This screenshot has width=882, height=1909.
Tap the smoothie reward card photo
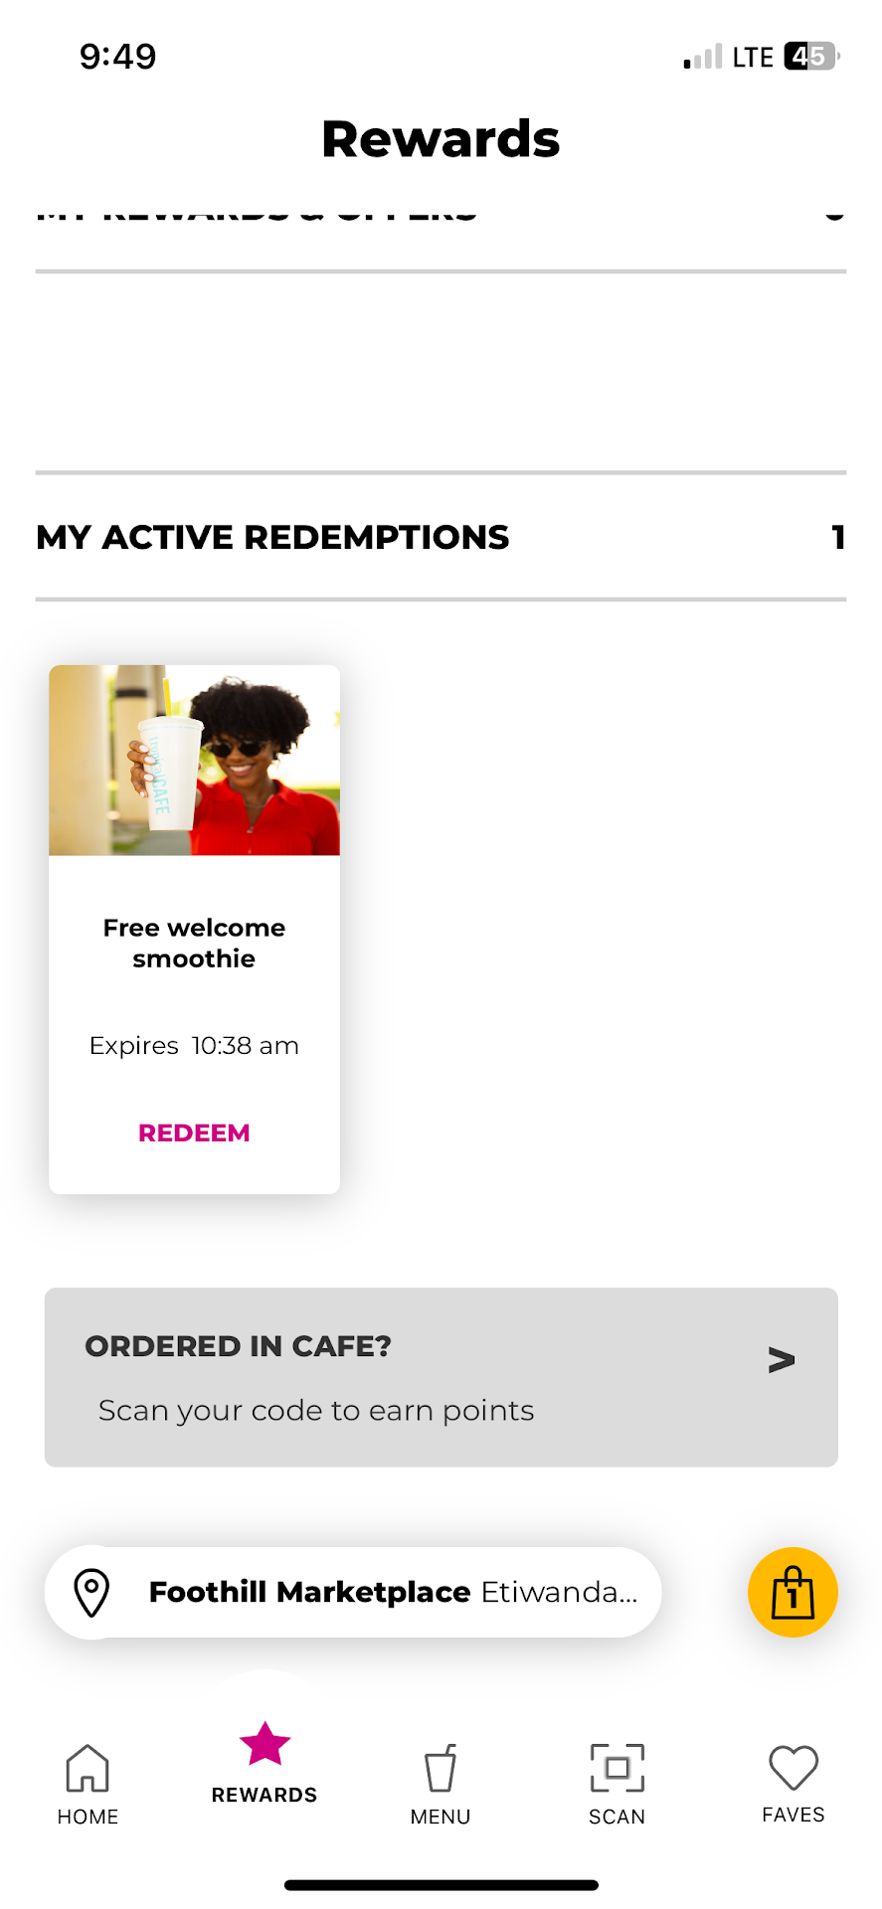(195, 761)
